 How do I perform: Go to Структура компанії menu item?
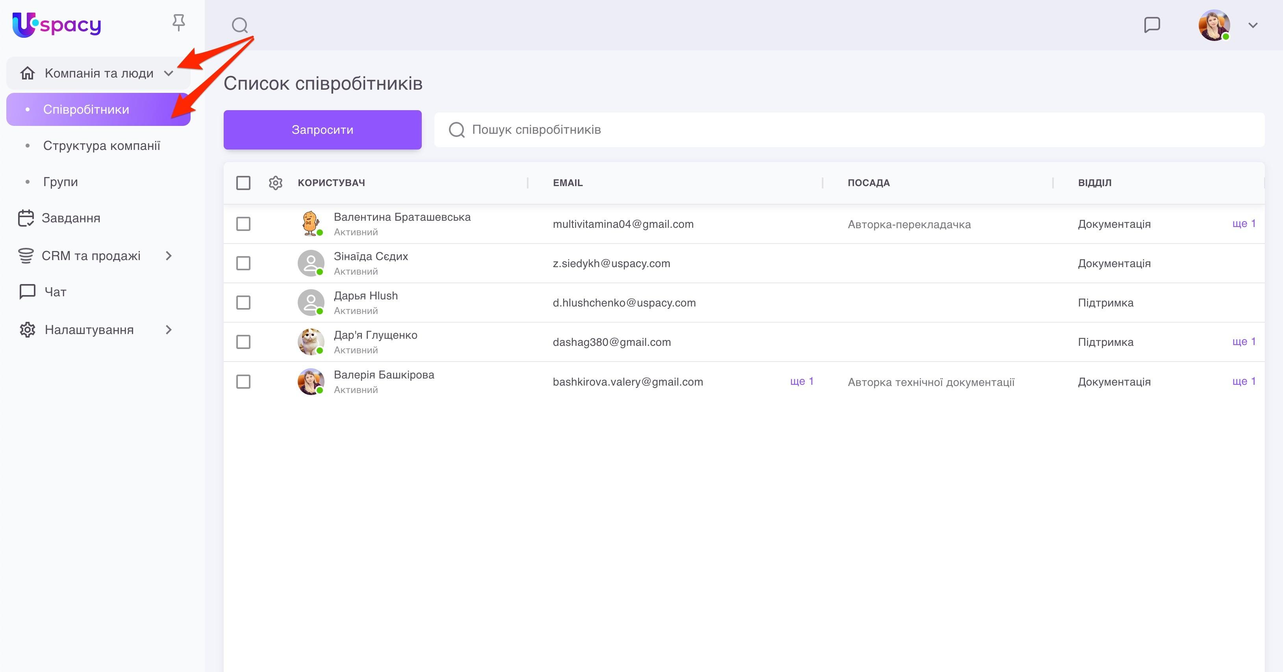coord(102,145)
